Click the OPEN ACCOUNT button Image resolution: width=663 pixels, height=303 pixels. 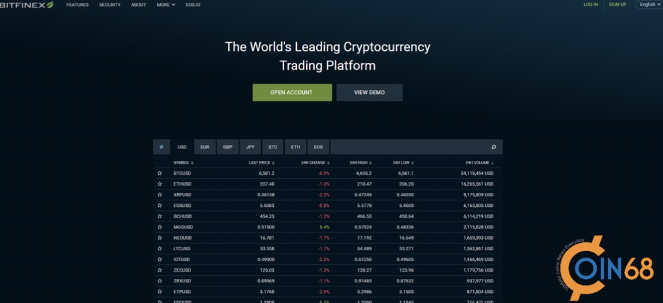point(291,92)
